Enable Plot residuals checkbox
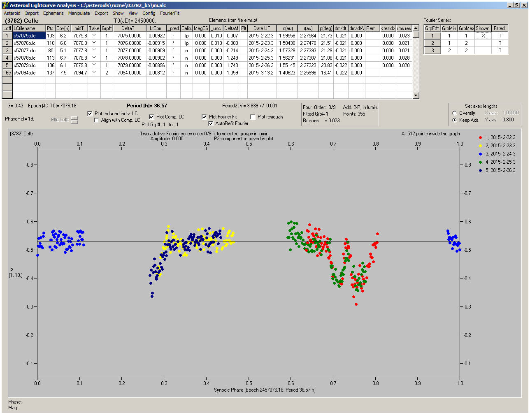Image resolution: width=530 pixels, height=413 pixels. [253, 117]
